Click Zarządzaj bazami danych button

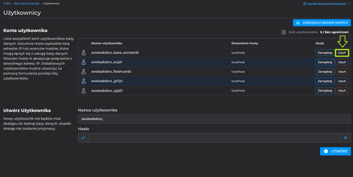tap(322, 23)
